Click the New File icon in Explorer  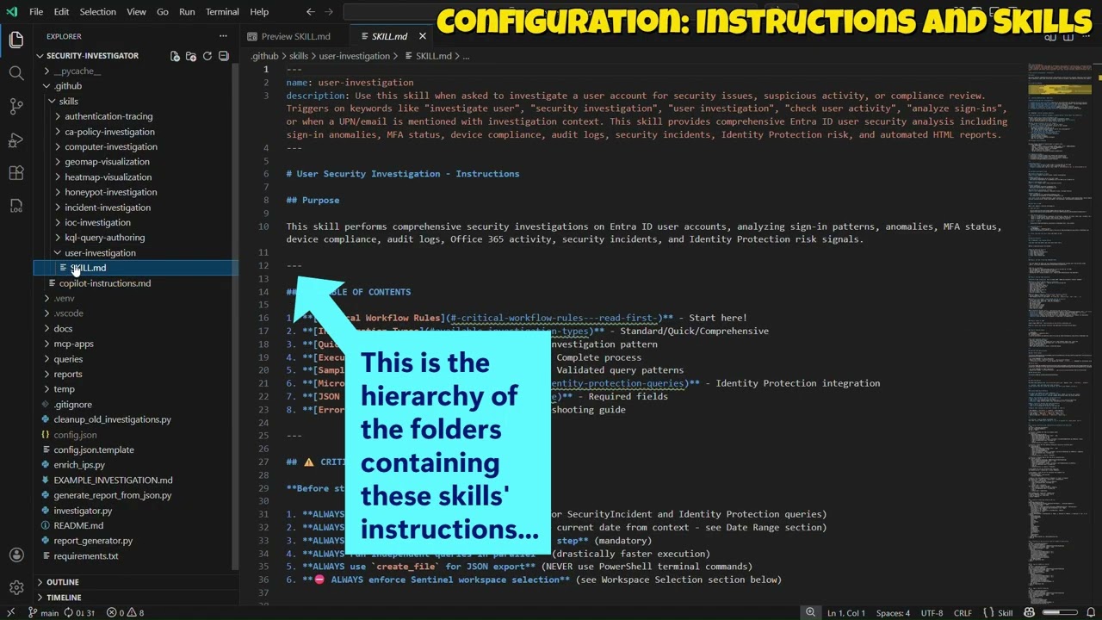click(175, 56)
